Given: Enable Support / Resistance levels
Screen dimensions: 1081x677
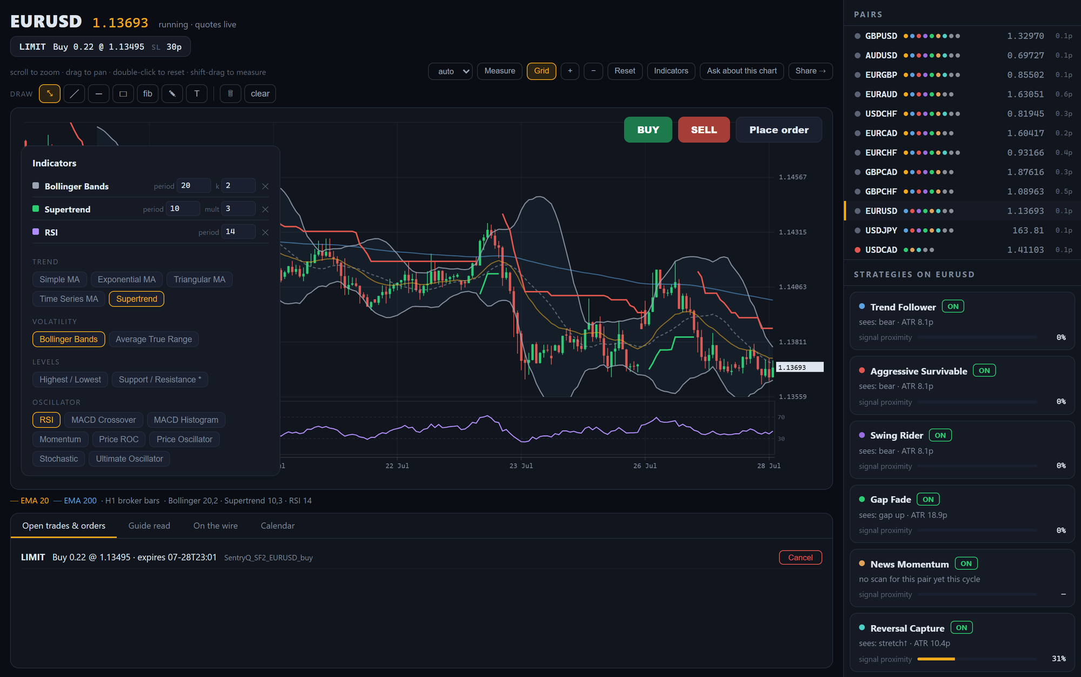Looking at the screenshot, I should click(160, 380).
